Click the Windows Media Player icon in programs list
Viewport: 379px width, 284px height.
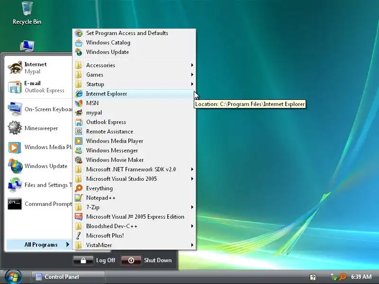coord(79,141)
